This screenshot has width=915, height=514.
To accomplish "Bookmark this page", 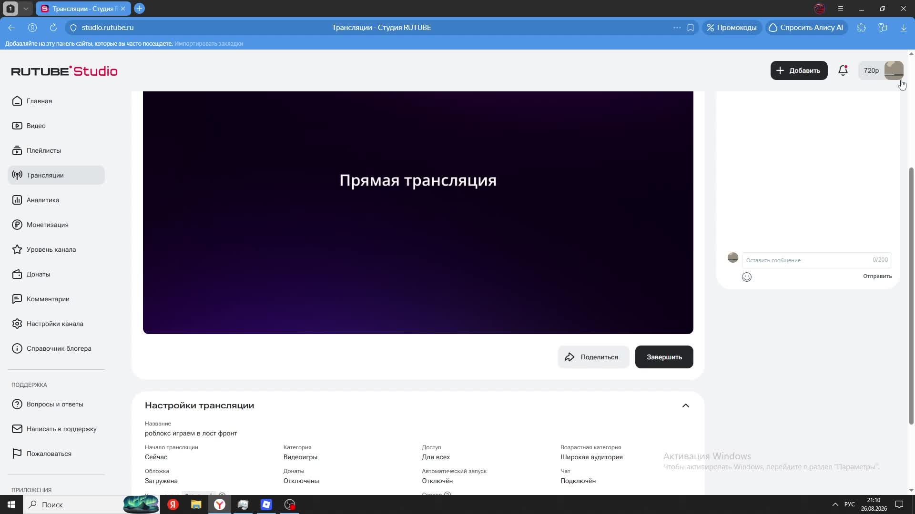I will pyautogui.click(x=691, y=28).
